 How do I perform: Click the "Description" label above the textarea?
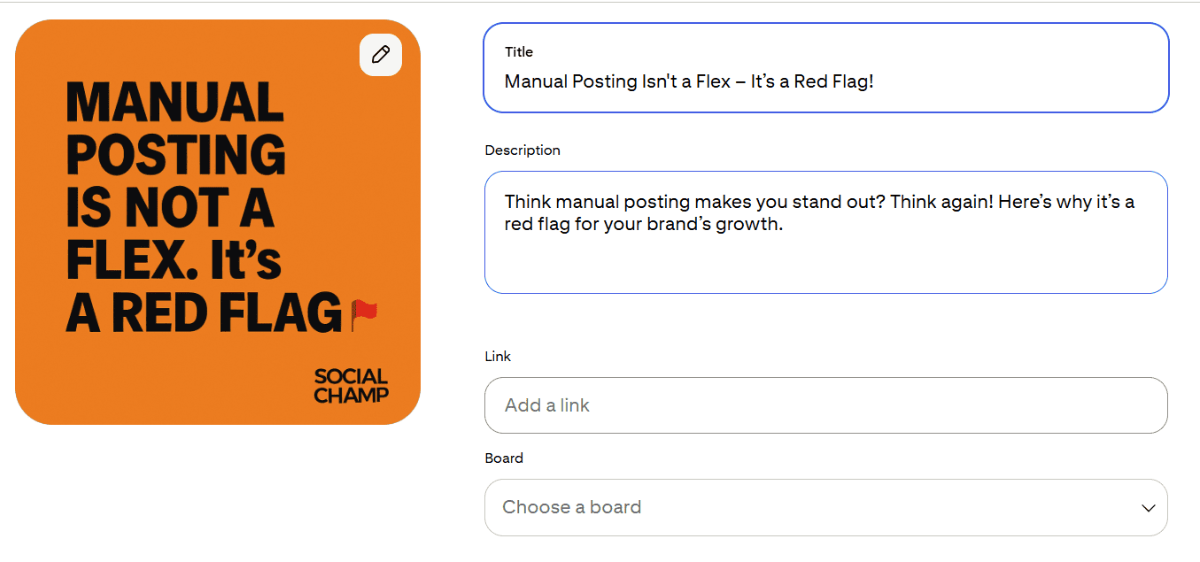[x=523, y=150]
